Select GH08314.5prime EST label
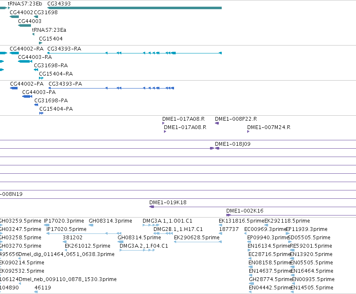This screenshot has width=356, height=294. pos(139,238)
